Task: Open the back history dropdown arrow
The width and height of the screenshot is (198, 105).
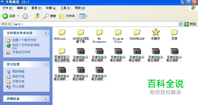Action: [x=18, y=16]
